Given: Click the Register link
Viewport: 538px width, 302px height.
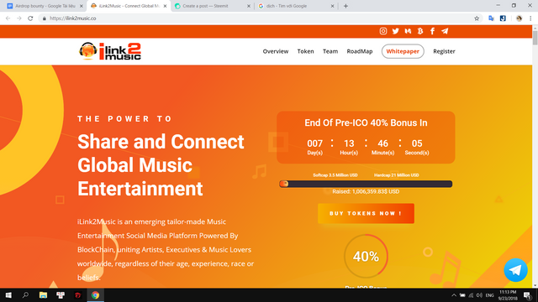Looking at the screenshot, I should [444, 51].
